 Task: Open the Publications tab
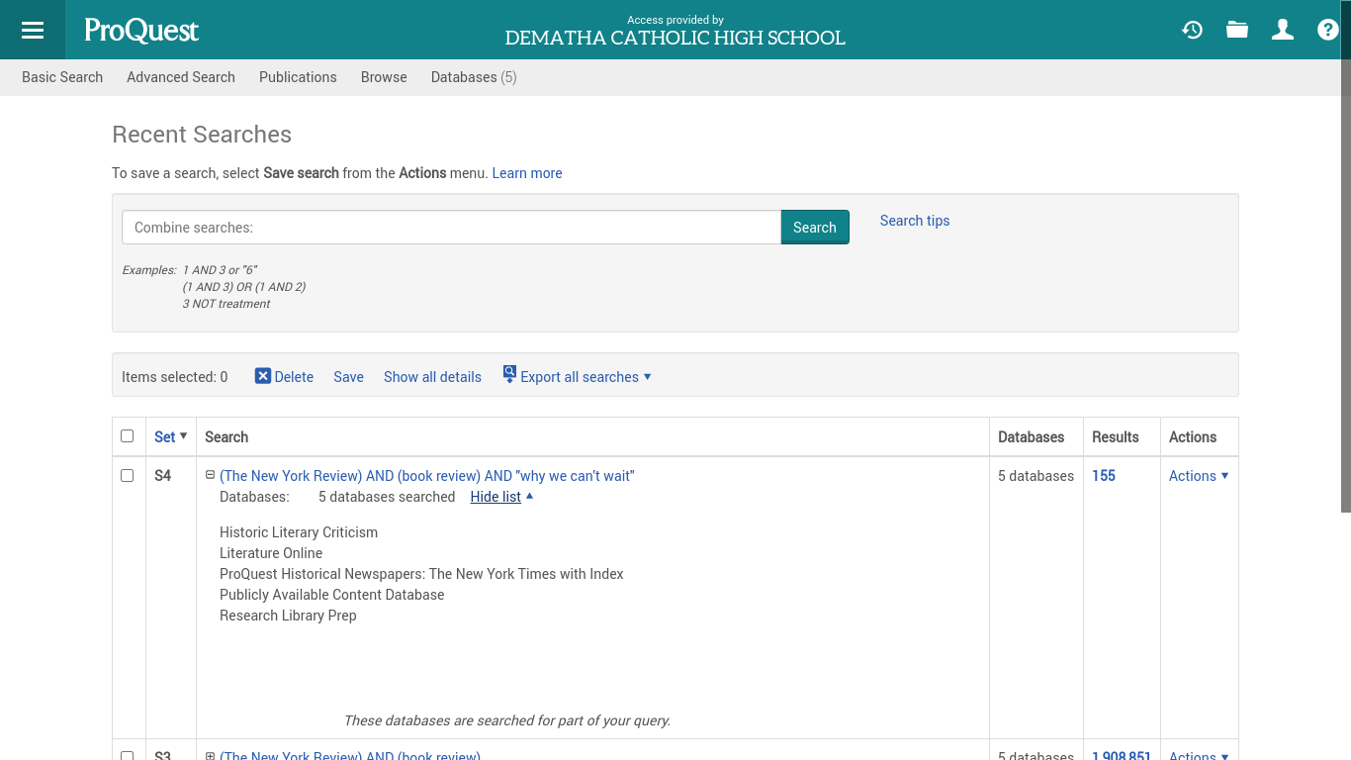click(298, 77)
